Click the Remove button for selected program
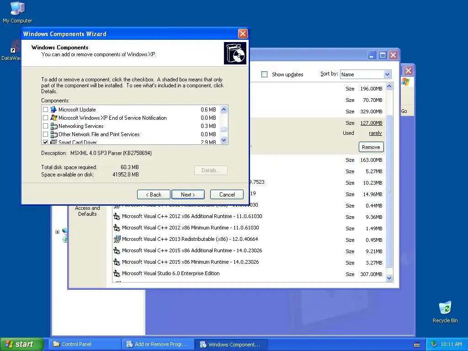Viewport: 468px width, 351px height. coord(371,147)
